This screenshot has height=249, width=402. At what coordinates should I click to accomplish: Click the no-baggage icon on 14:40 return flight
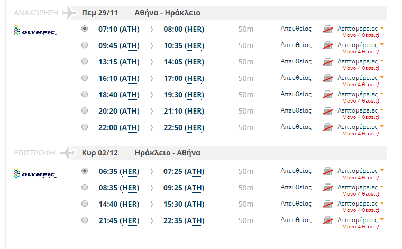pyautogui.click(x=328, y=205)
